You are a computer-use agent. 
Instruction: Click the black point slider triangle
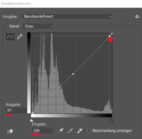(x=111, y=120)
